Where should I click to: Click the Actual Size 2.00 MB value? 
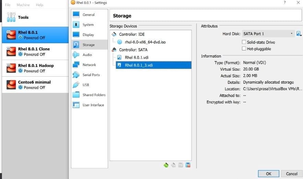[x=250, y=76]
